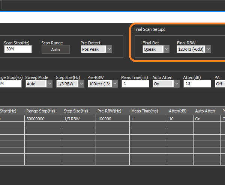225x185 pixels.
Task: Expand the Sweep Mode dropdown
Action: (x=39, y=84)
